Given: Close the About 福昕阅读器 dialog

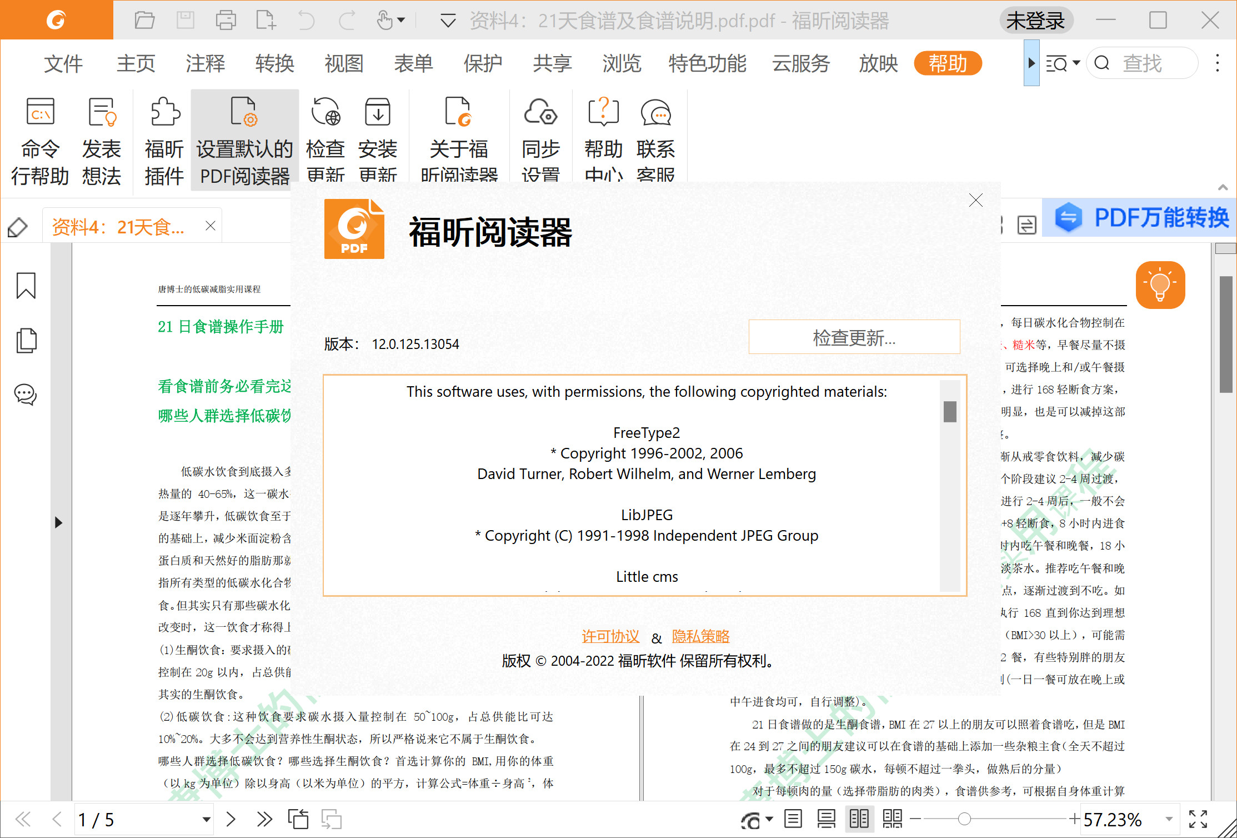Looking at the screenshot, I should pos(976,200).
